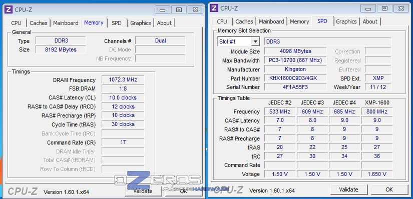The width and height of the screenshot is (413, 199).
Task: Click JEDEC #2 tRAS cell showing 20
Action: (x=280, y=147)
